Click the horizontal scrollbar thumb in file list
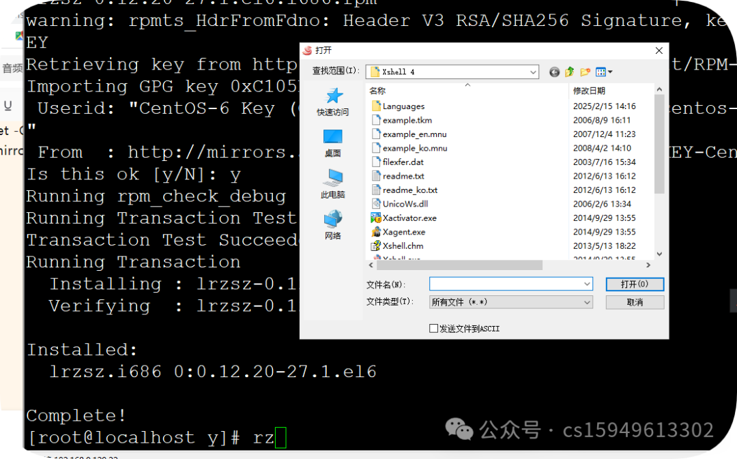Screen dimensions: 737x459 [x=459, y=265]
